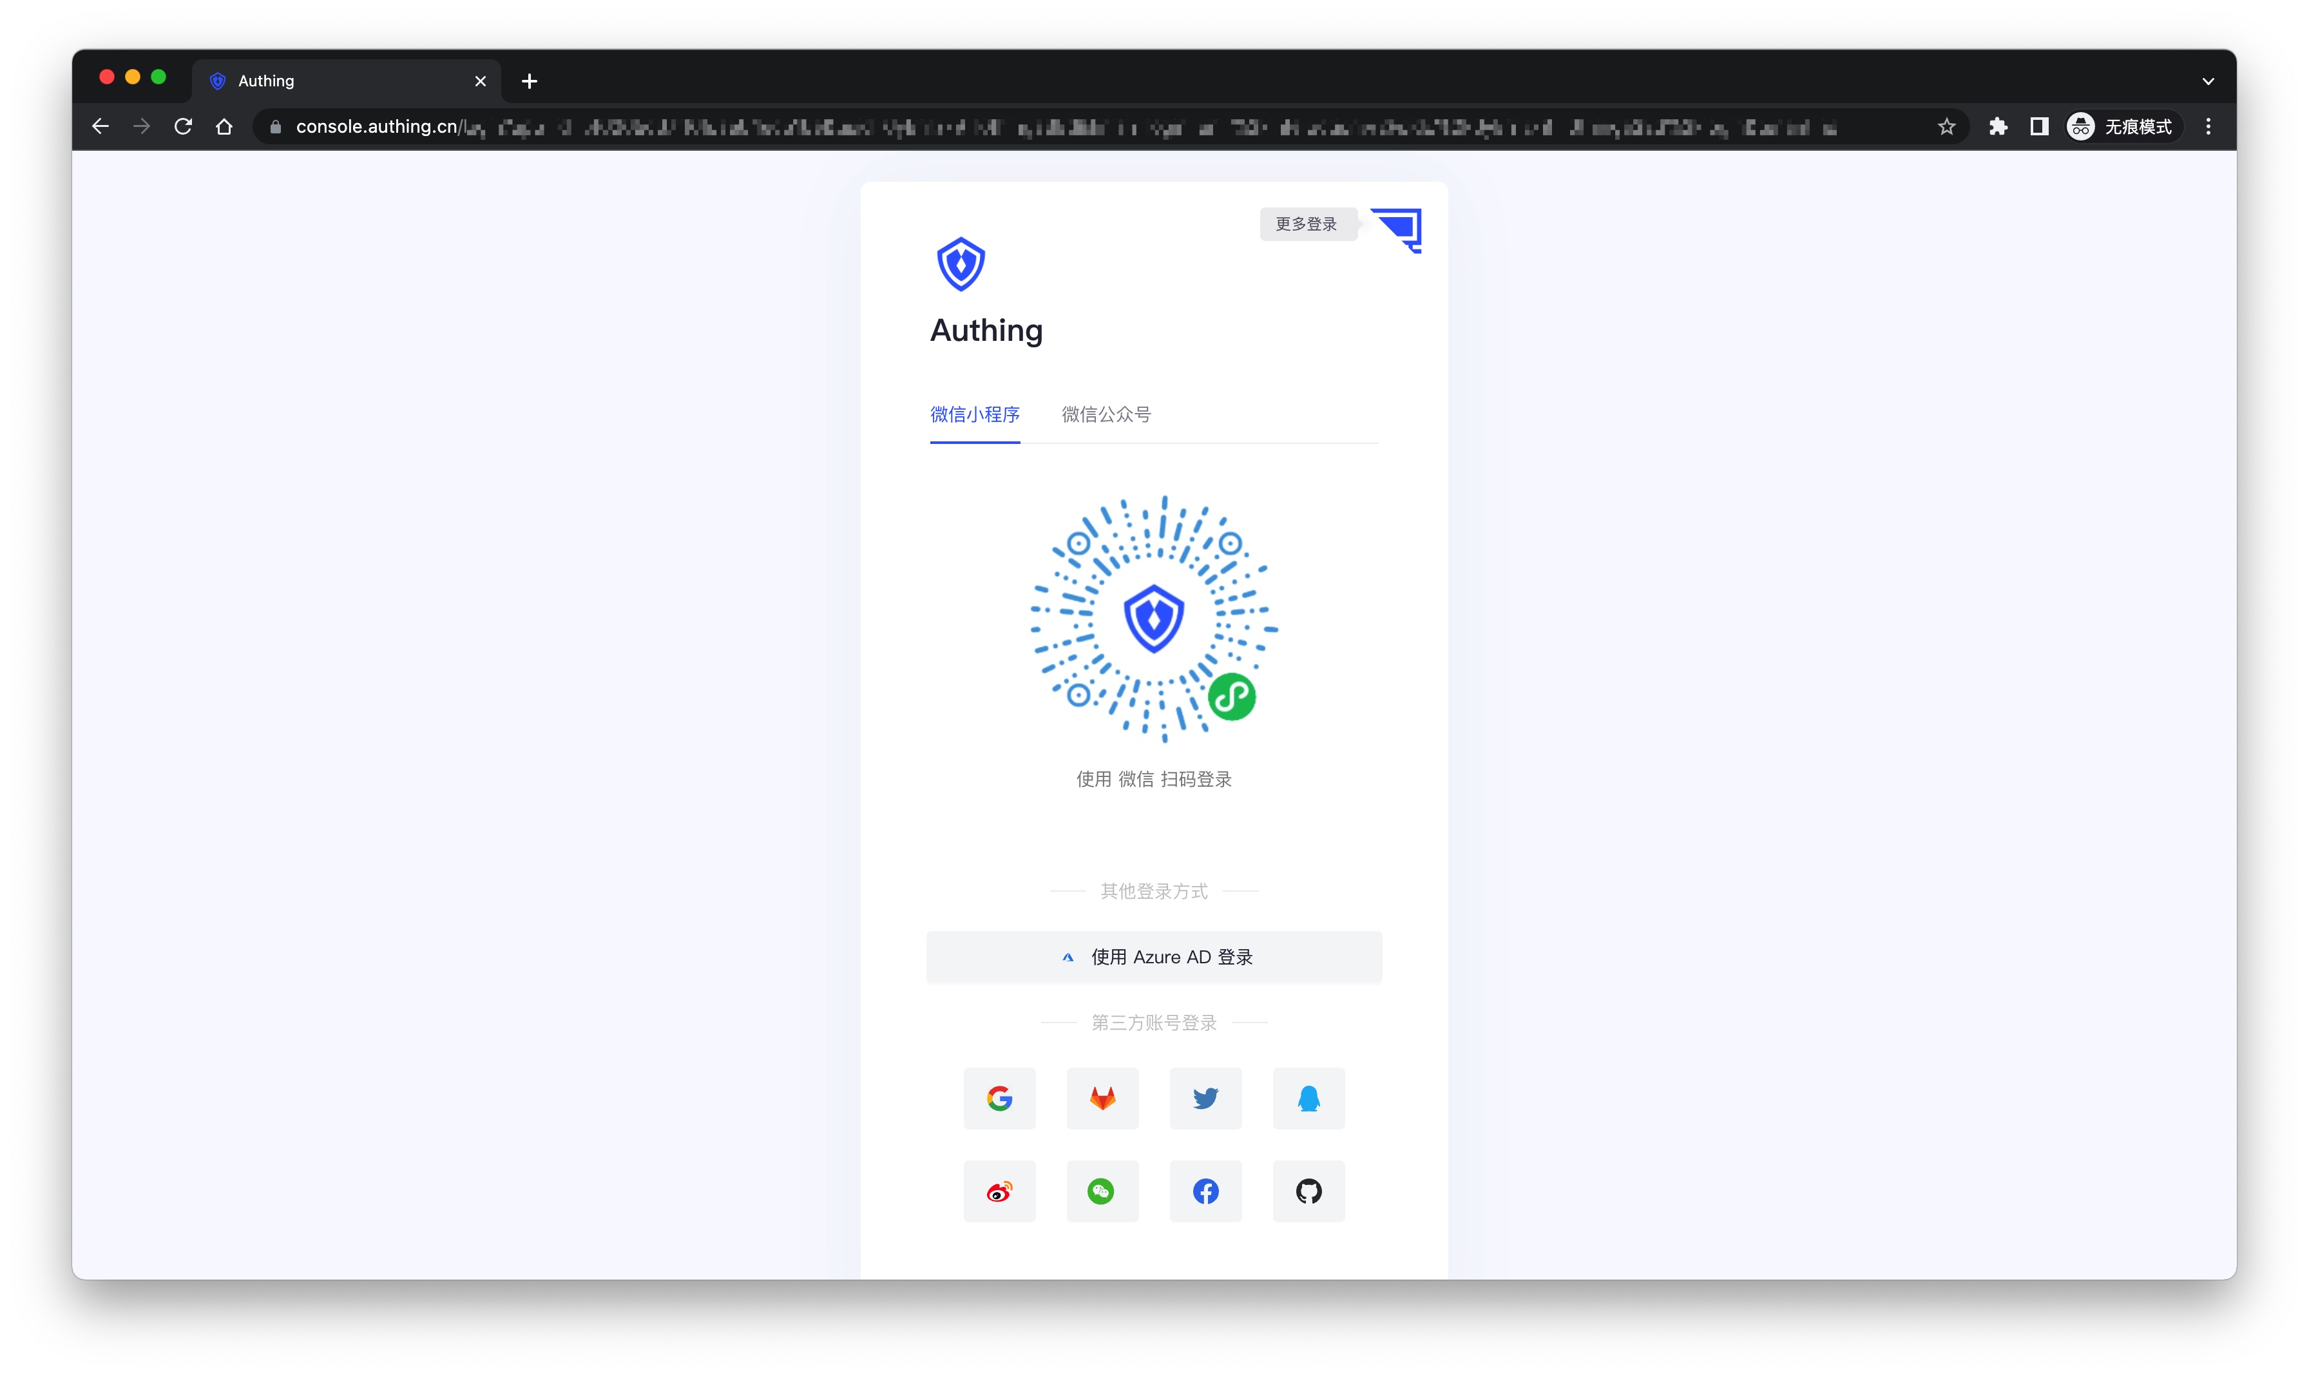Viewport: 2309px width, 1375px height.
Task: Open the Chrome three-dot menu
Action: 2208,127
